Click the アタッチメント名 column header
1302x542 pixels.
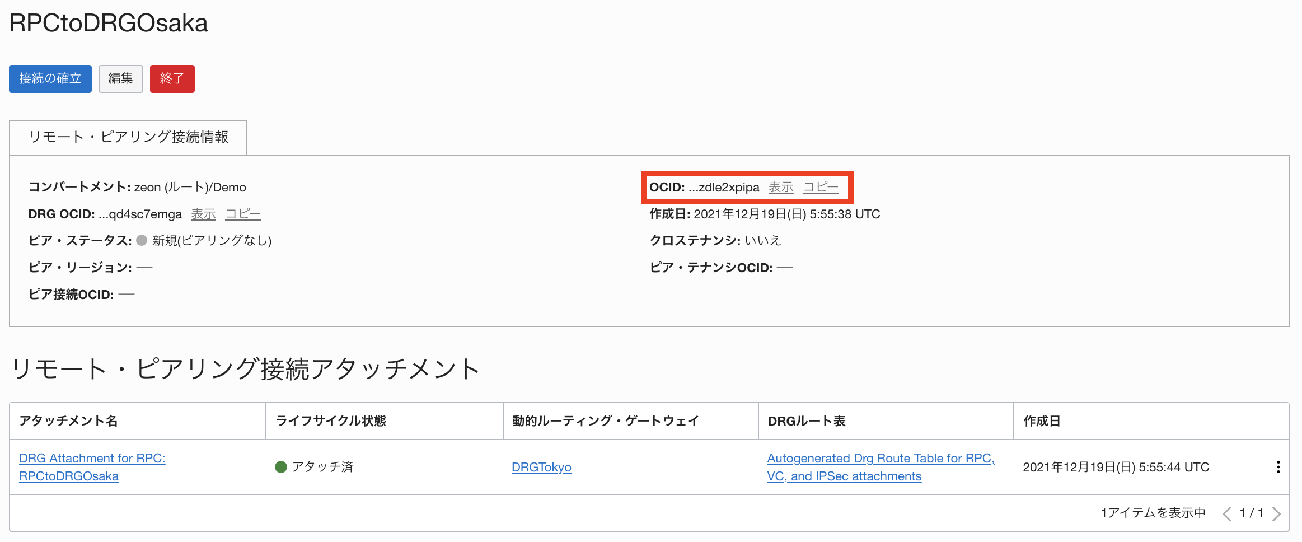pos(69,420)
